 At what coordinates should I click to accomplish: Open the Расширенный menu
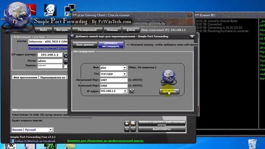pyautogui.click(x=87, y=30)
